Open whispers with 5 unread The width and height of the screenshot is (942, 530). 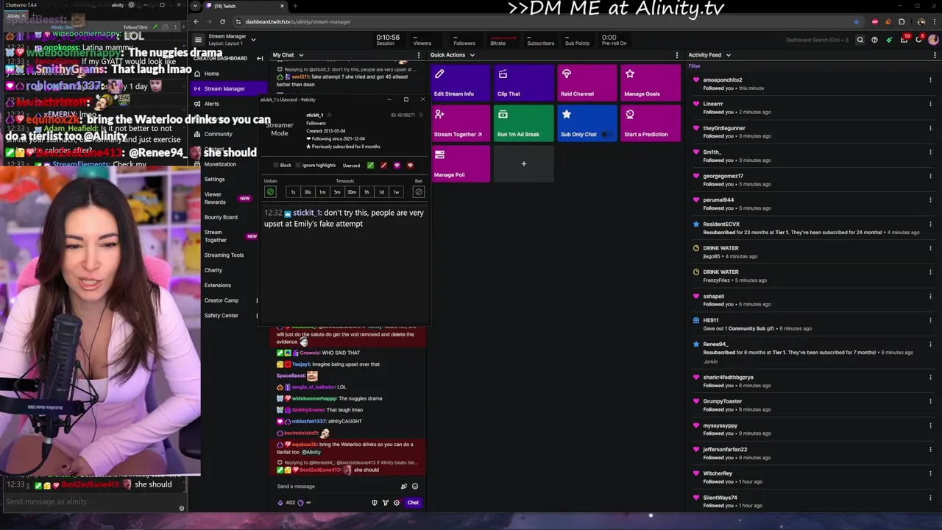coord(918,39)
